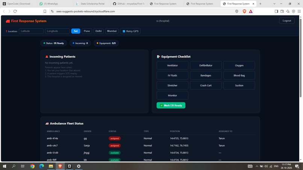Toggle the Defibrillator equipment item
Screen dimensions: 303x170
[206, 65]
